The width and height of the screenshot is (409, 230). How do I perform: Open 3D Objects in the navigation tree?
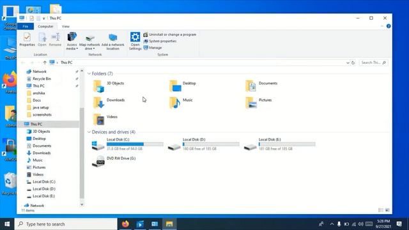point(41,132)
